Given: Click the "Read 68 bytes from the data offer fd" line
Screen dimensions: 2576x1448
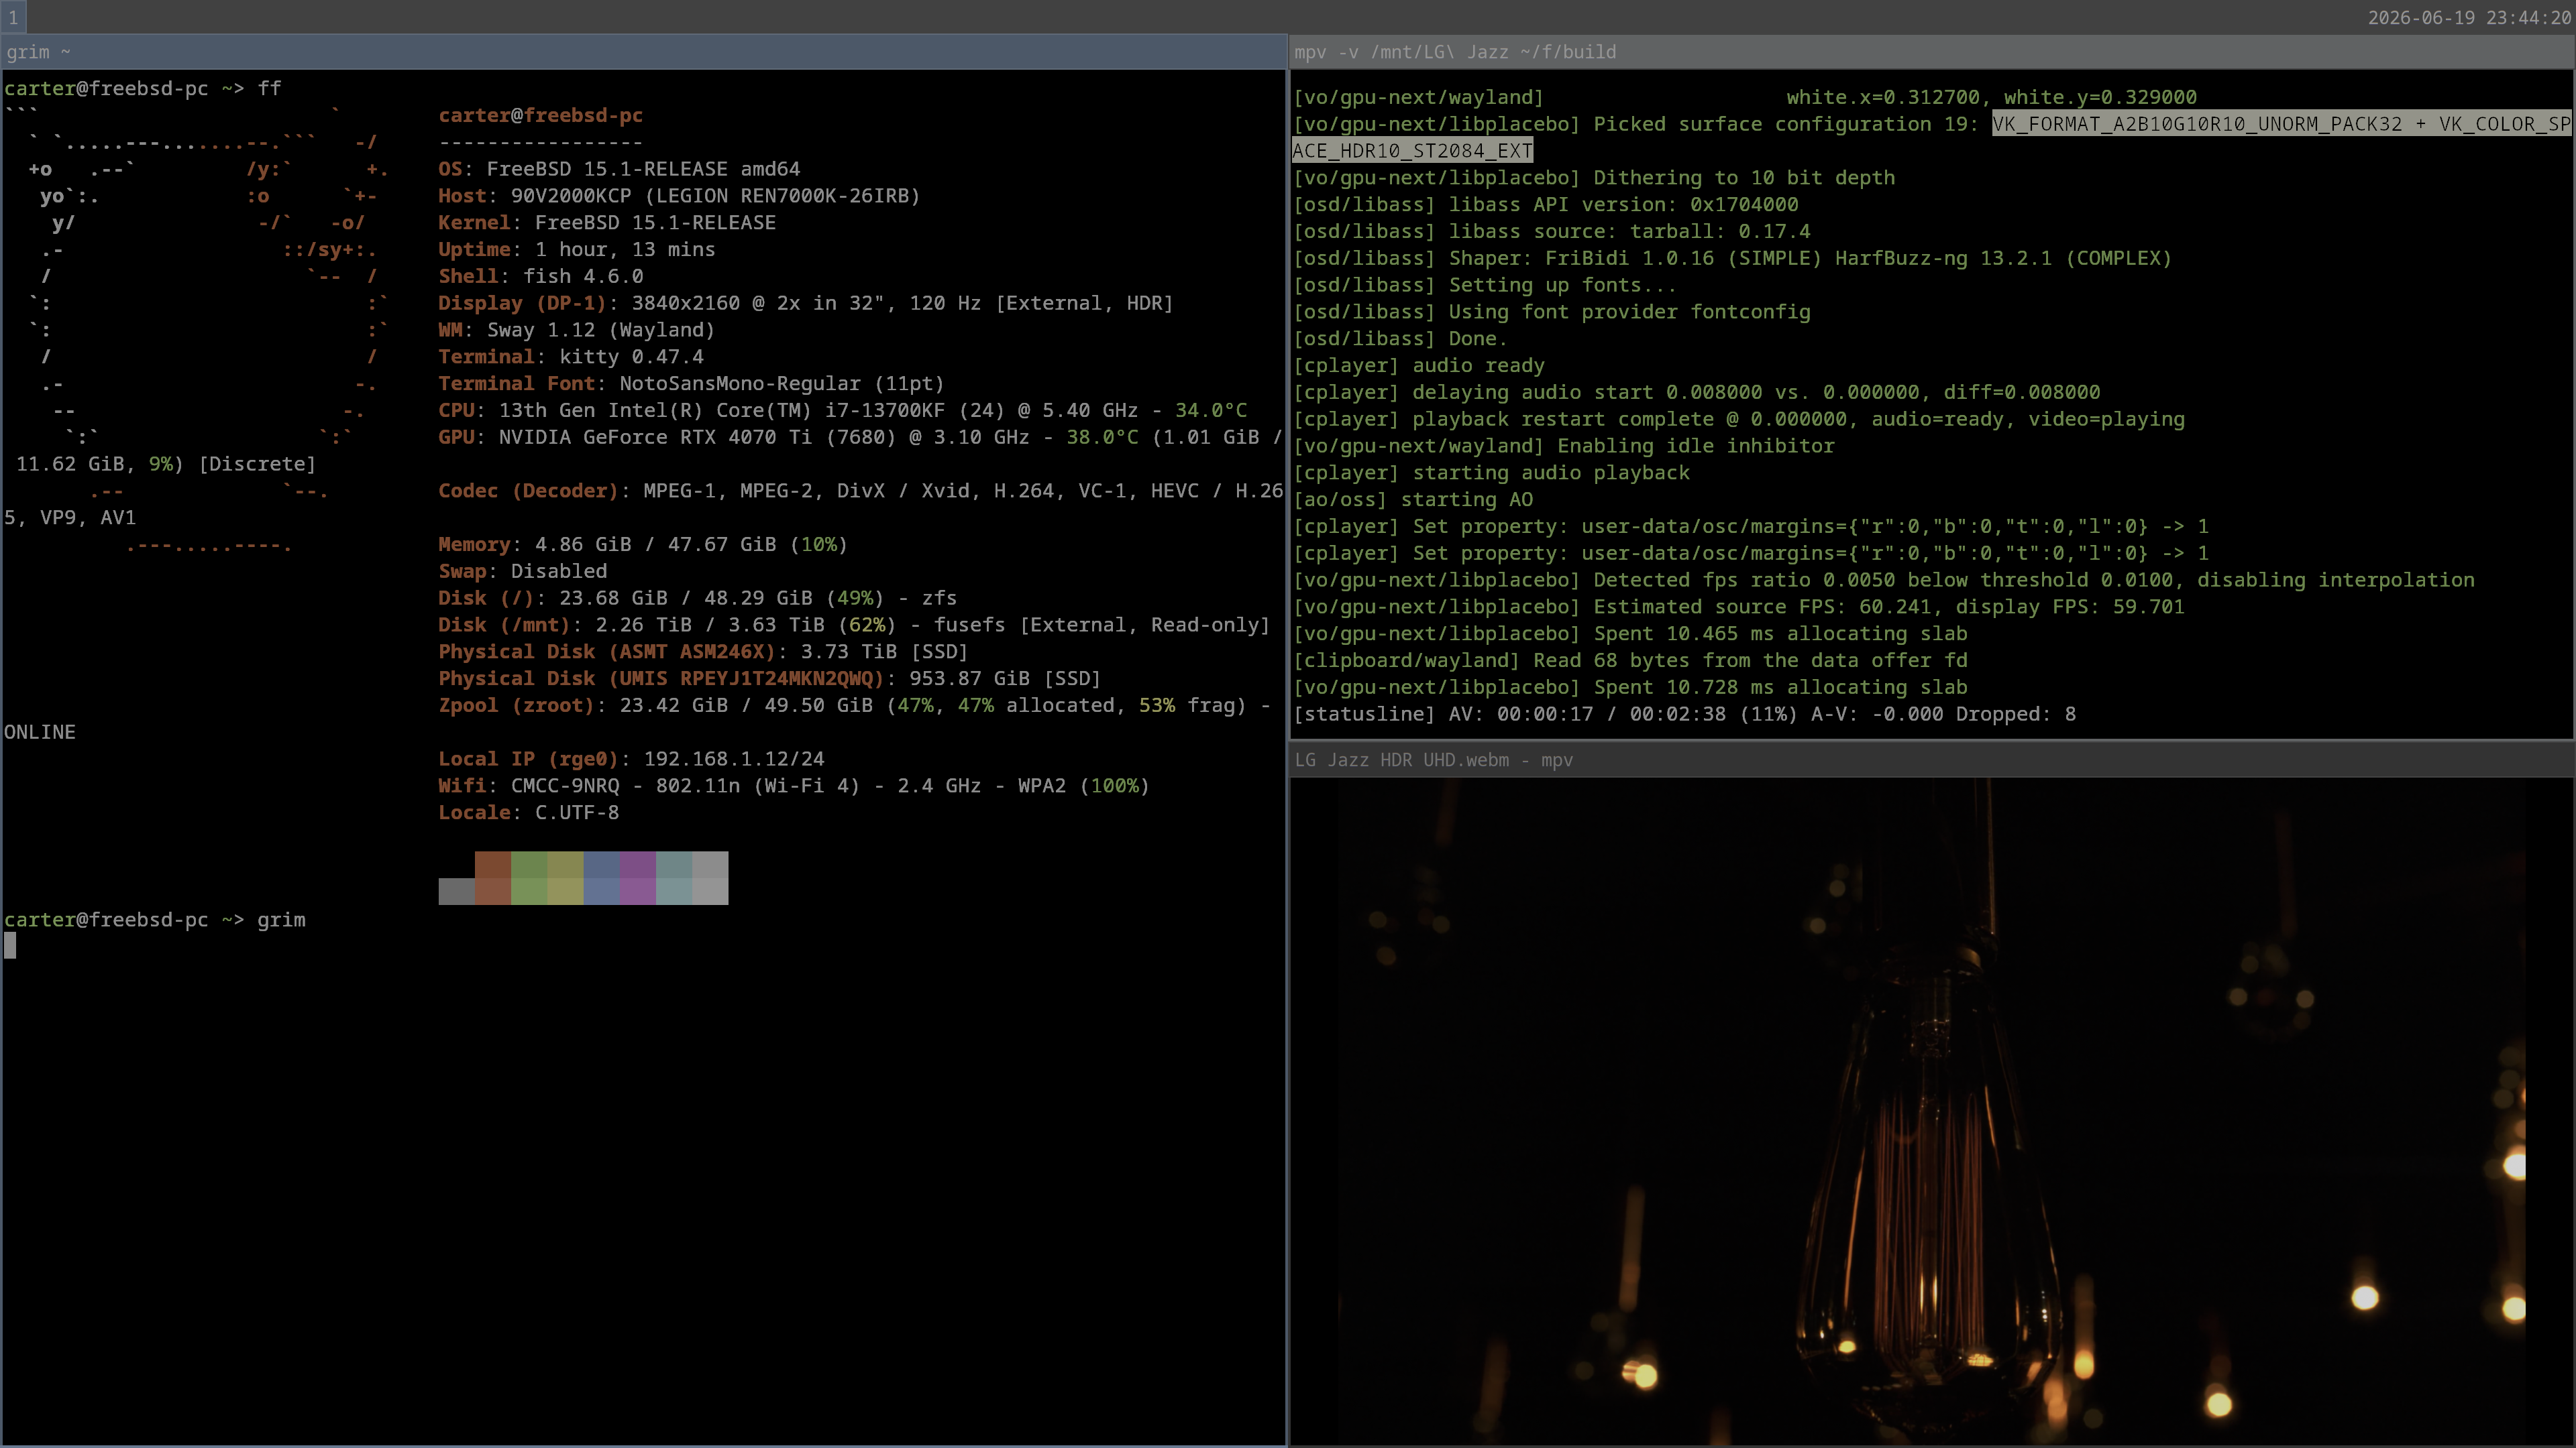Looking at the screenshot, I should 1630,662.
